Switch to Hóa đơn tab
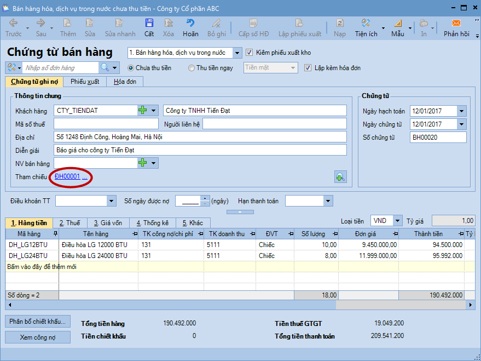The width and height of the screenshot is (481, 361). point(125,82)
